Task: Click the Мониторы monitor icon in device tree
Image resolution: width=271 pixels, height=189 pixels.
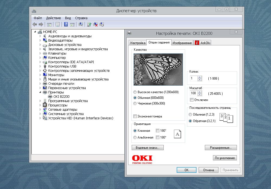Action: 45,75
